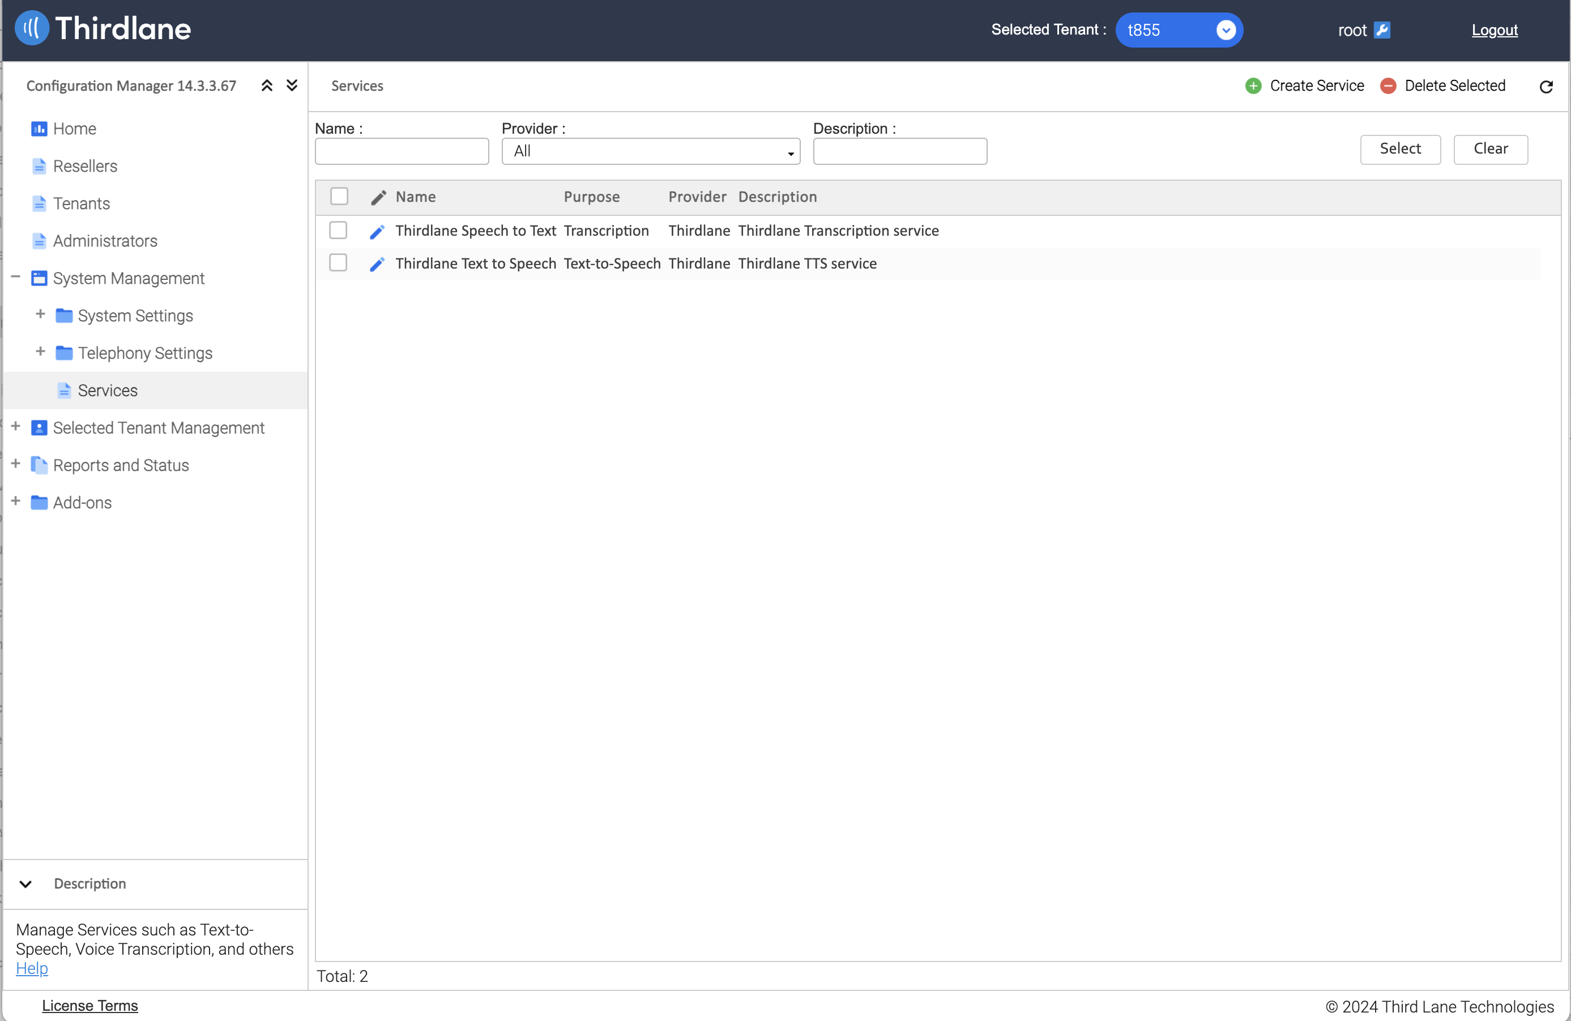Click the edit pencil icon for Text to Speech

click(x=377, y=263)
